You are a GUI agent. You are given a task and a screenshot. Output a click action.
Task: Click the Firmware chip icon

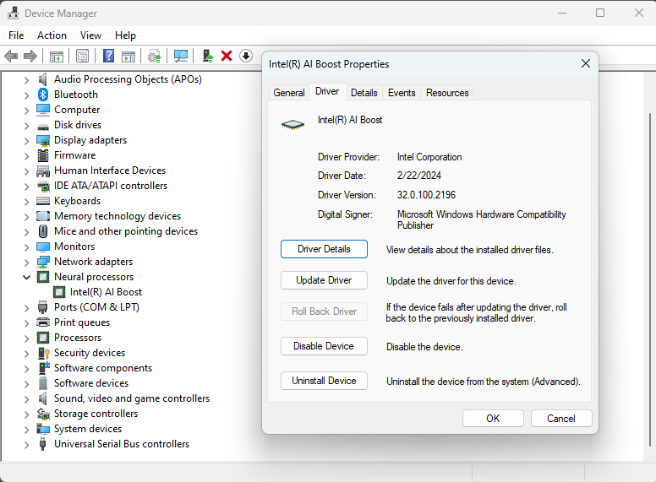coord(43,155)
